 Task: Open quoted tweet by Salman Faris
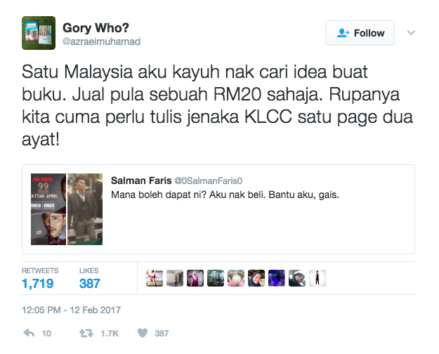click(218, 209)
